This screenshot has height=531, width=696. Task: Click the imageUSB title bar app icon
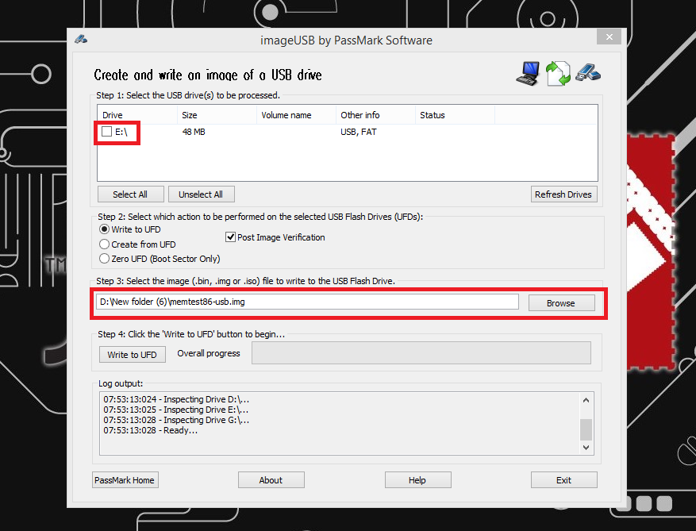(81, 40)
